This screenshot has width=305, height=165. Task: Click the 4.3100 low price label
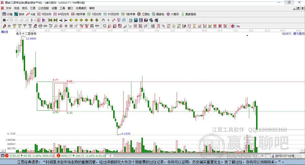[126, 134]
